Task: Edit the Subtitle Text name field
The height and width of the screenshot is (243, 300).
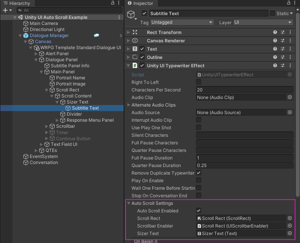Action: [209, 14]
